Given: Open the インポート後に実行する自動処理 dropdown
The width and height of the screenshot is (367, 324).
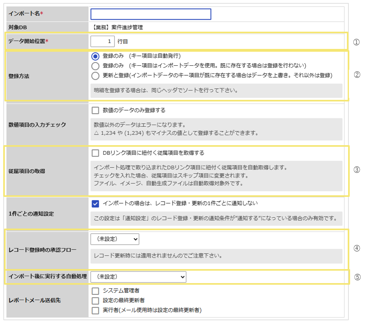Looking at the screenshot, I should (138, 277).
